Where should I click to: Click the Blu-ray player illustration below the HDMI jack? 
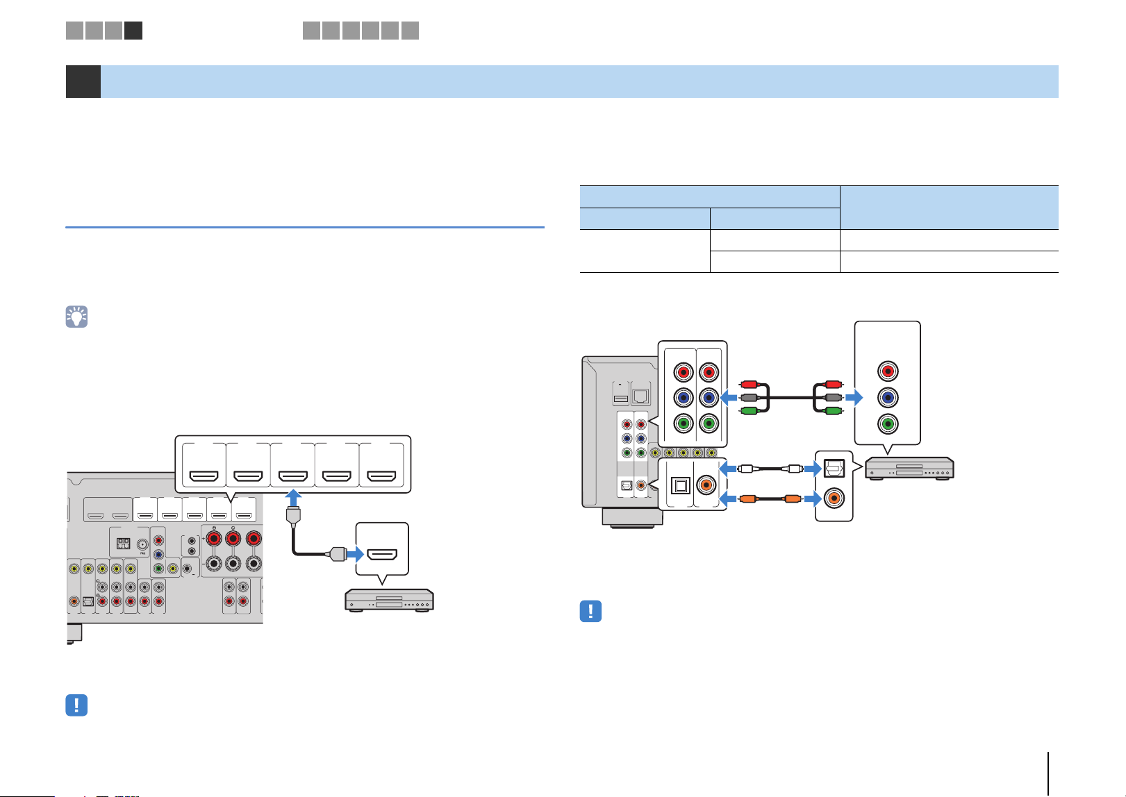pos(390,601)
